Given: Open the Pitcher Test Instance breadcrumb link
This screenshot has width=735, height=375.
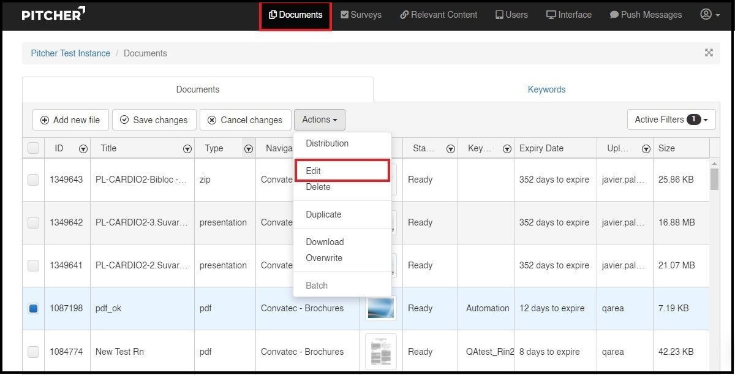Looking at the screenshot, I should coord(70,53).
